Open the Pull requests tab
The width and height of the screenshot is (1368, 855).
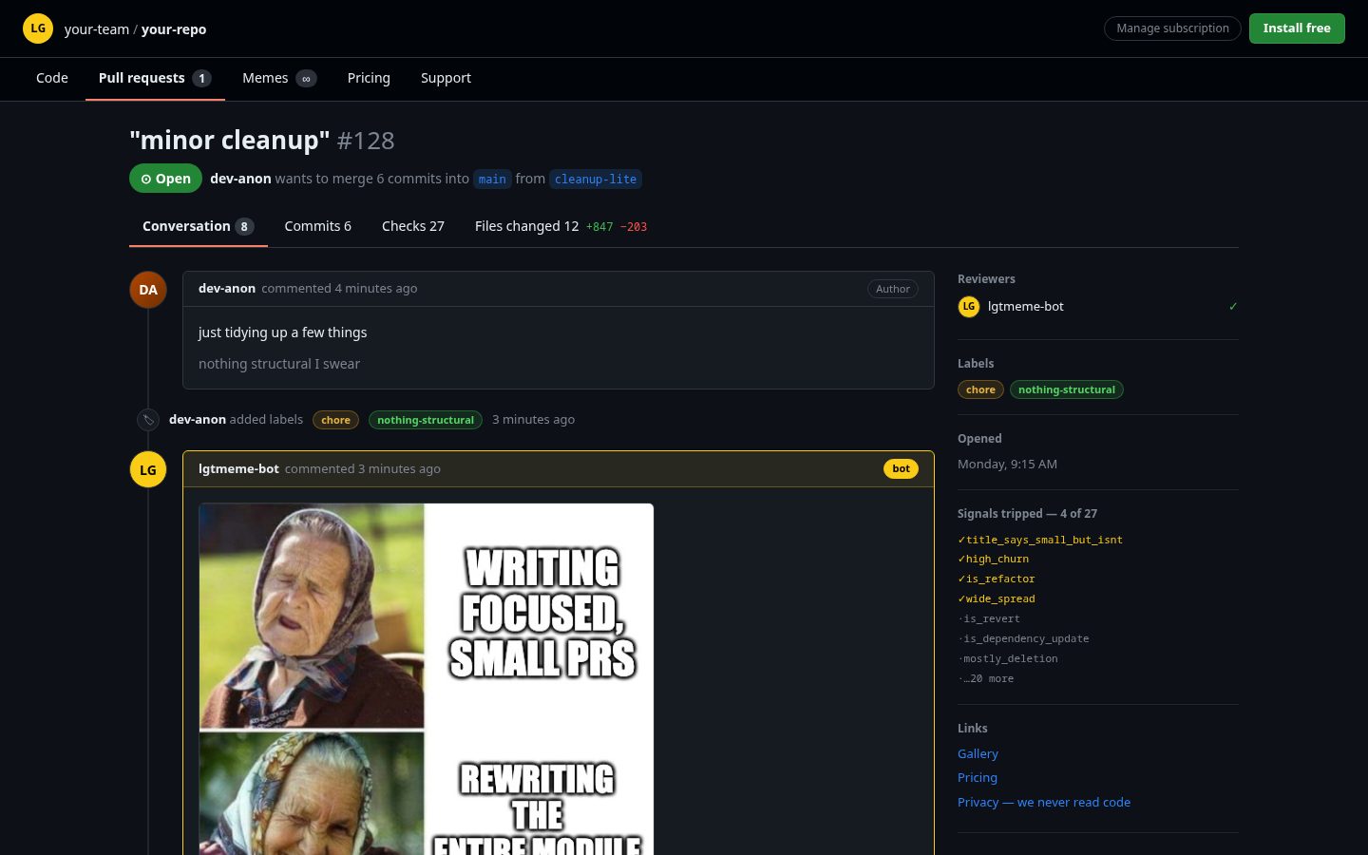[155, 78]
